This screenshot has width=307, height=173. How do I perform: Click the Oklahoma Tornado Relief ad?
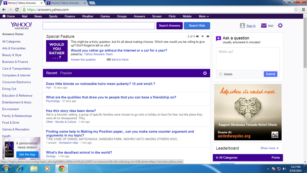(x=248, y=112)
